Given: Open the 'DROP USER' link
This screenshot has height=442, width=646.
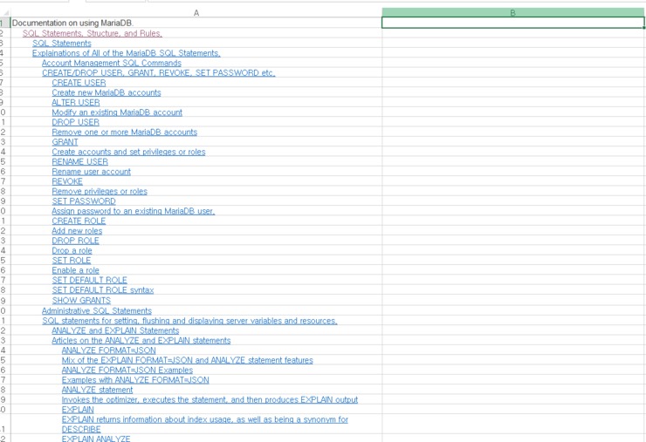Looking at the screenshot, I should point(75,122).
